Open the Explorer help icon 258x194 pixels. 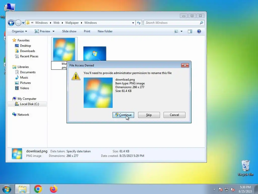point(199,31)
